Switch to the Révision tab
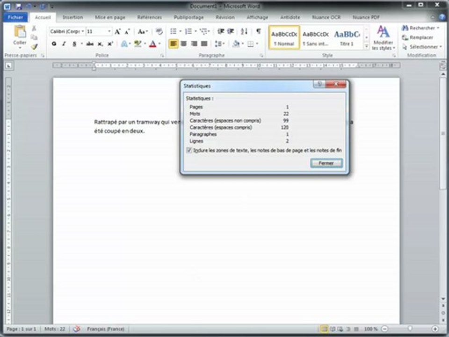The image size is (449, 337). [225, 17]
